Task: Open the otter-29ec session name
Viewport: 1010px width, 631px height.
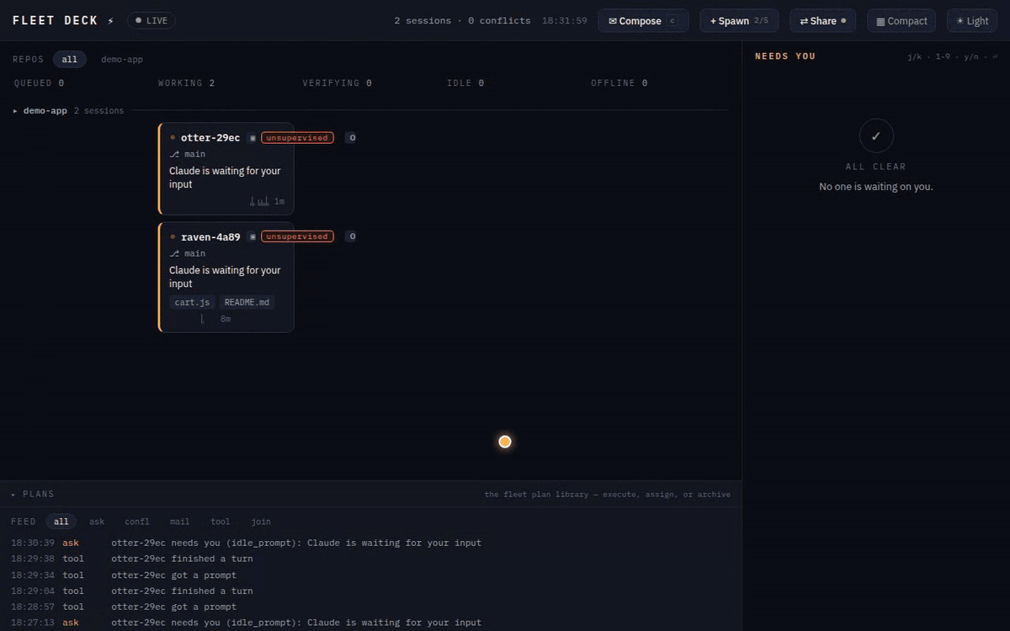Action: [210, 138]
